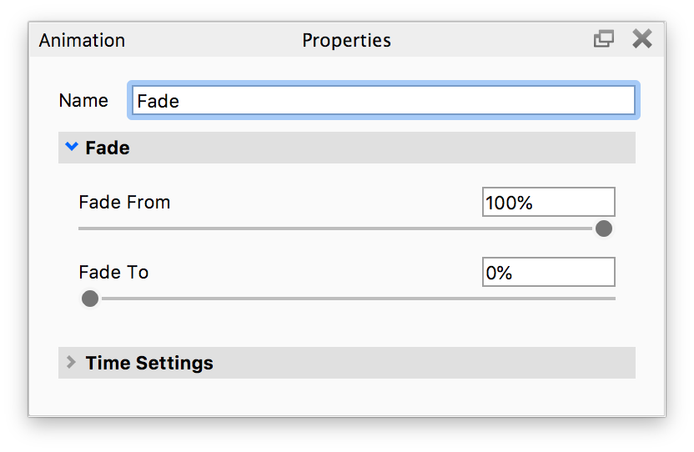The width and height of the screenshot is (694, 452).
Task: Click the Fade From label
Action: point(124,202)
